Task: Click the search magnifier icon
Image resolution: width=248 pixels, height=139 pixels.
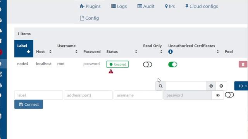Action: pyautogui.click(x=160, y=86)
